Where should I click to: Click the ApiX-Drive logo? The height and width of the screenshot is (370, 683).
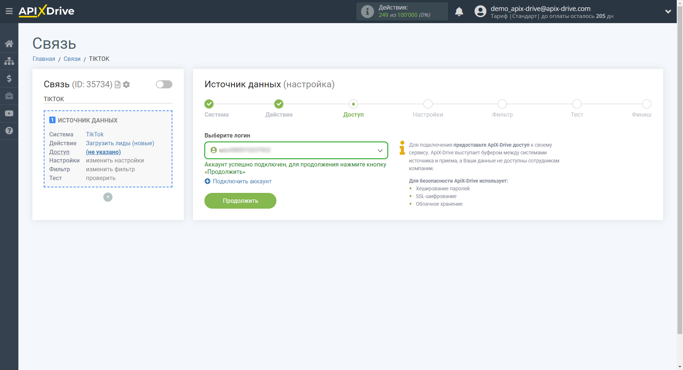[46, 11]
